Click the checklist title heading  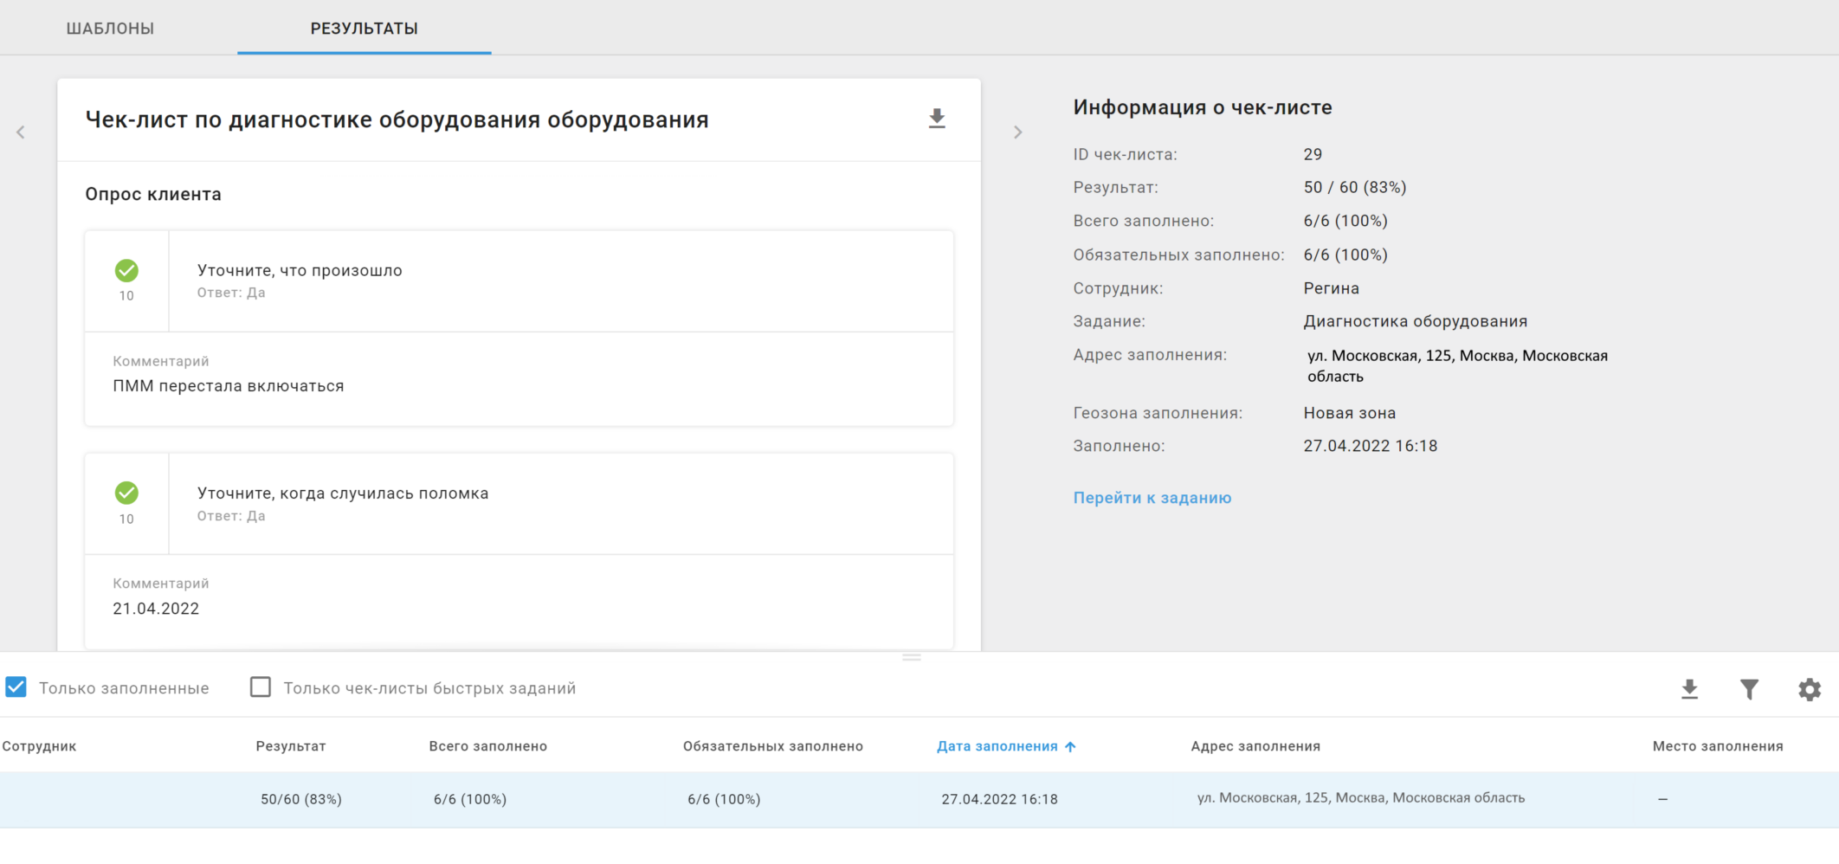[x=397, y=120]
